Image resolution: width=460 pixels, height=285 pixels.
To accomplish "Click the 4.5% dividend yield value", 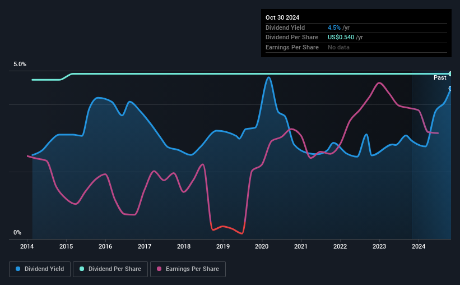I will (334, 27).
